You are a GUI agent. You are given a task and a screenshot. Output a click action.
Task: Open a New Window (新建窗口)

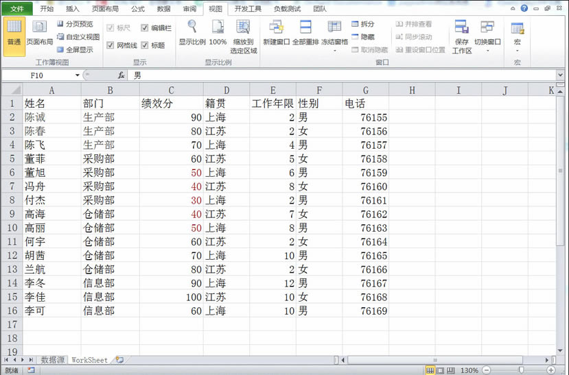click(276, 33)
